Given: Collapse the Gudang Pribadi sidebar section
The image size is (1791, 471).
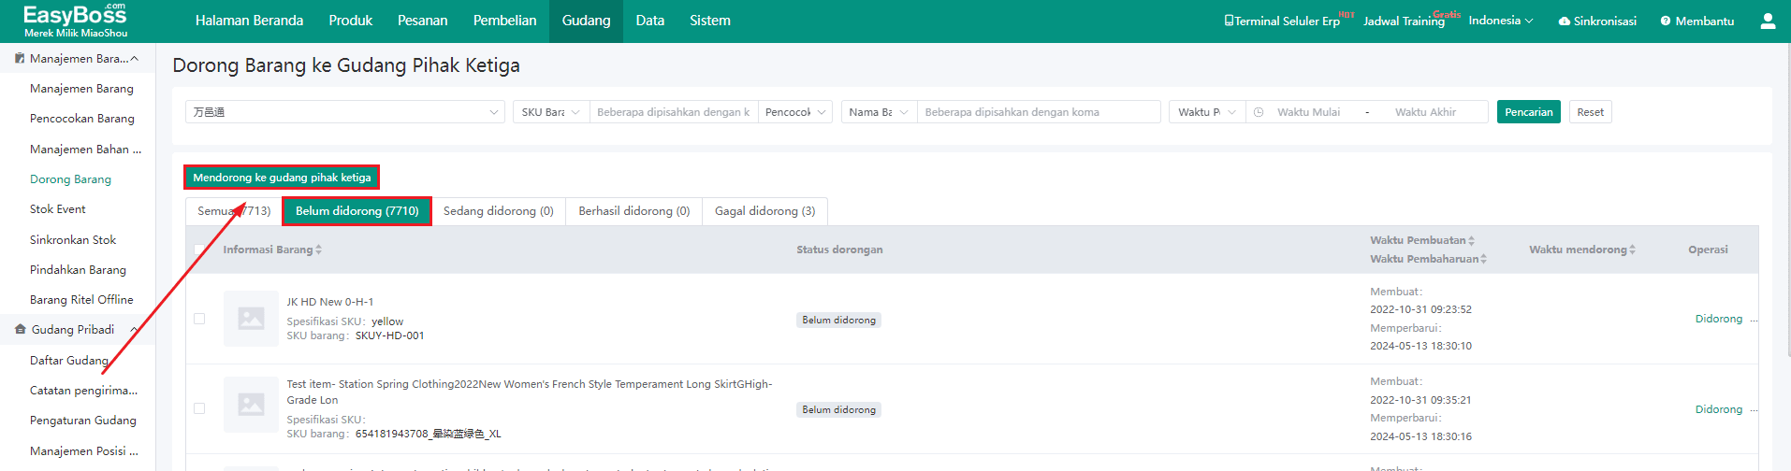Looking at the screenshot, I should [135, 330].
